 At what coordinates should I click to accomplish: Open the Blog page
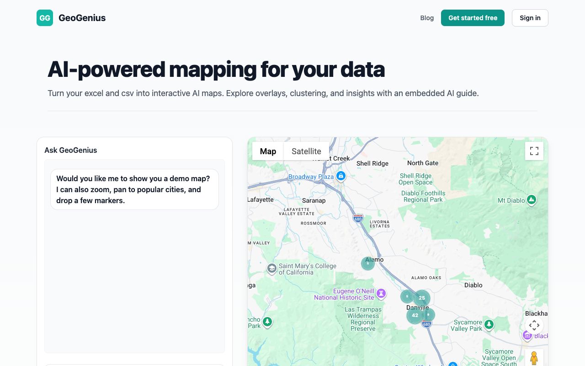427,18
